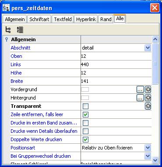Click the Vordergrund color swatch

(85, 89)
